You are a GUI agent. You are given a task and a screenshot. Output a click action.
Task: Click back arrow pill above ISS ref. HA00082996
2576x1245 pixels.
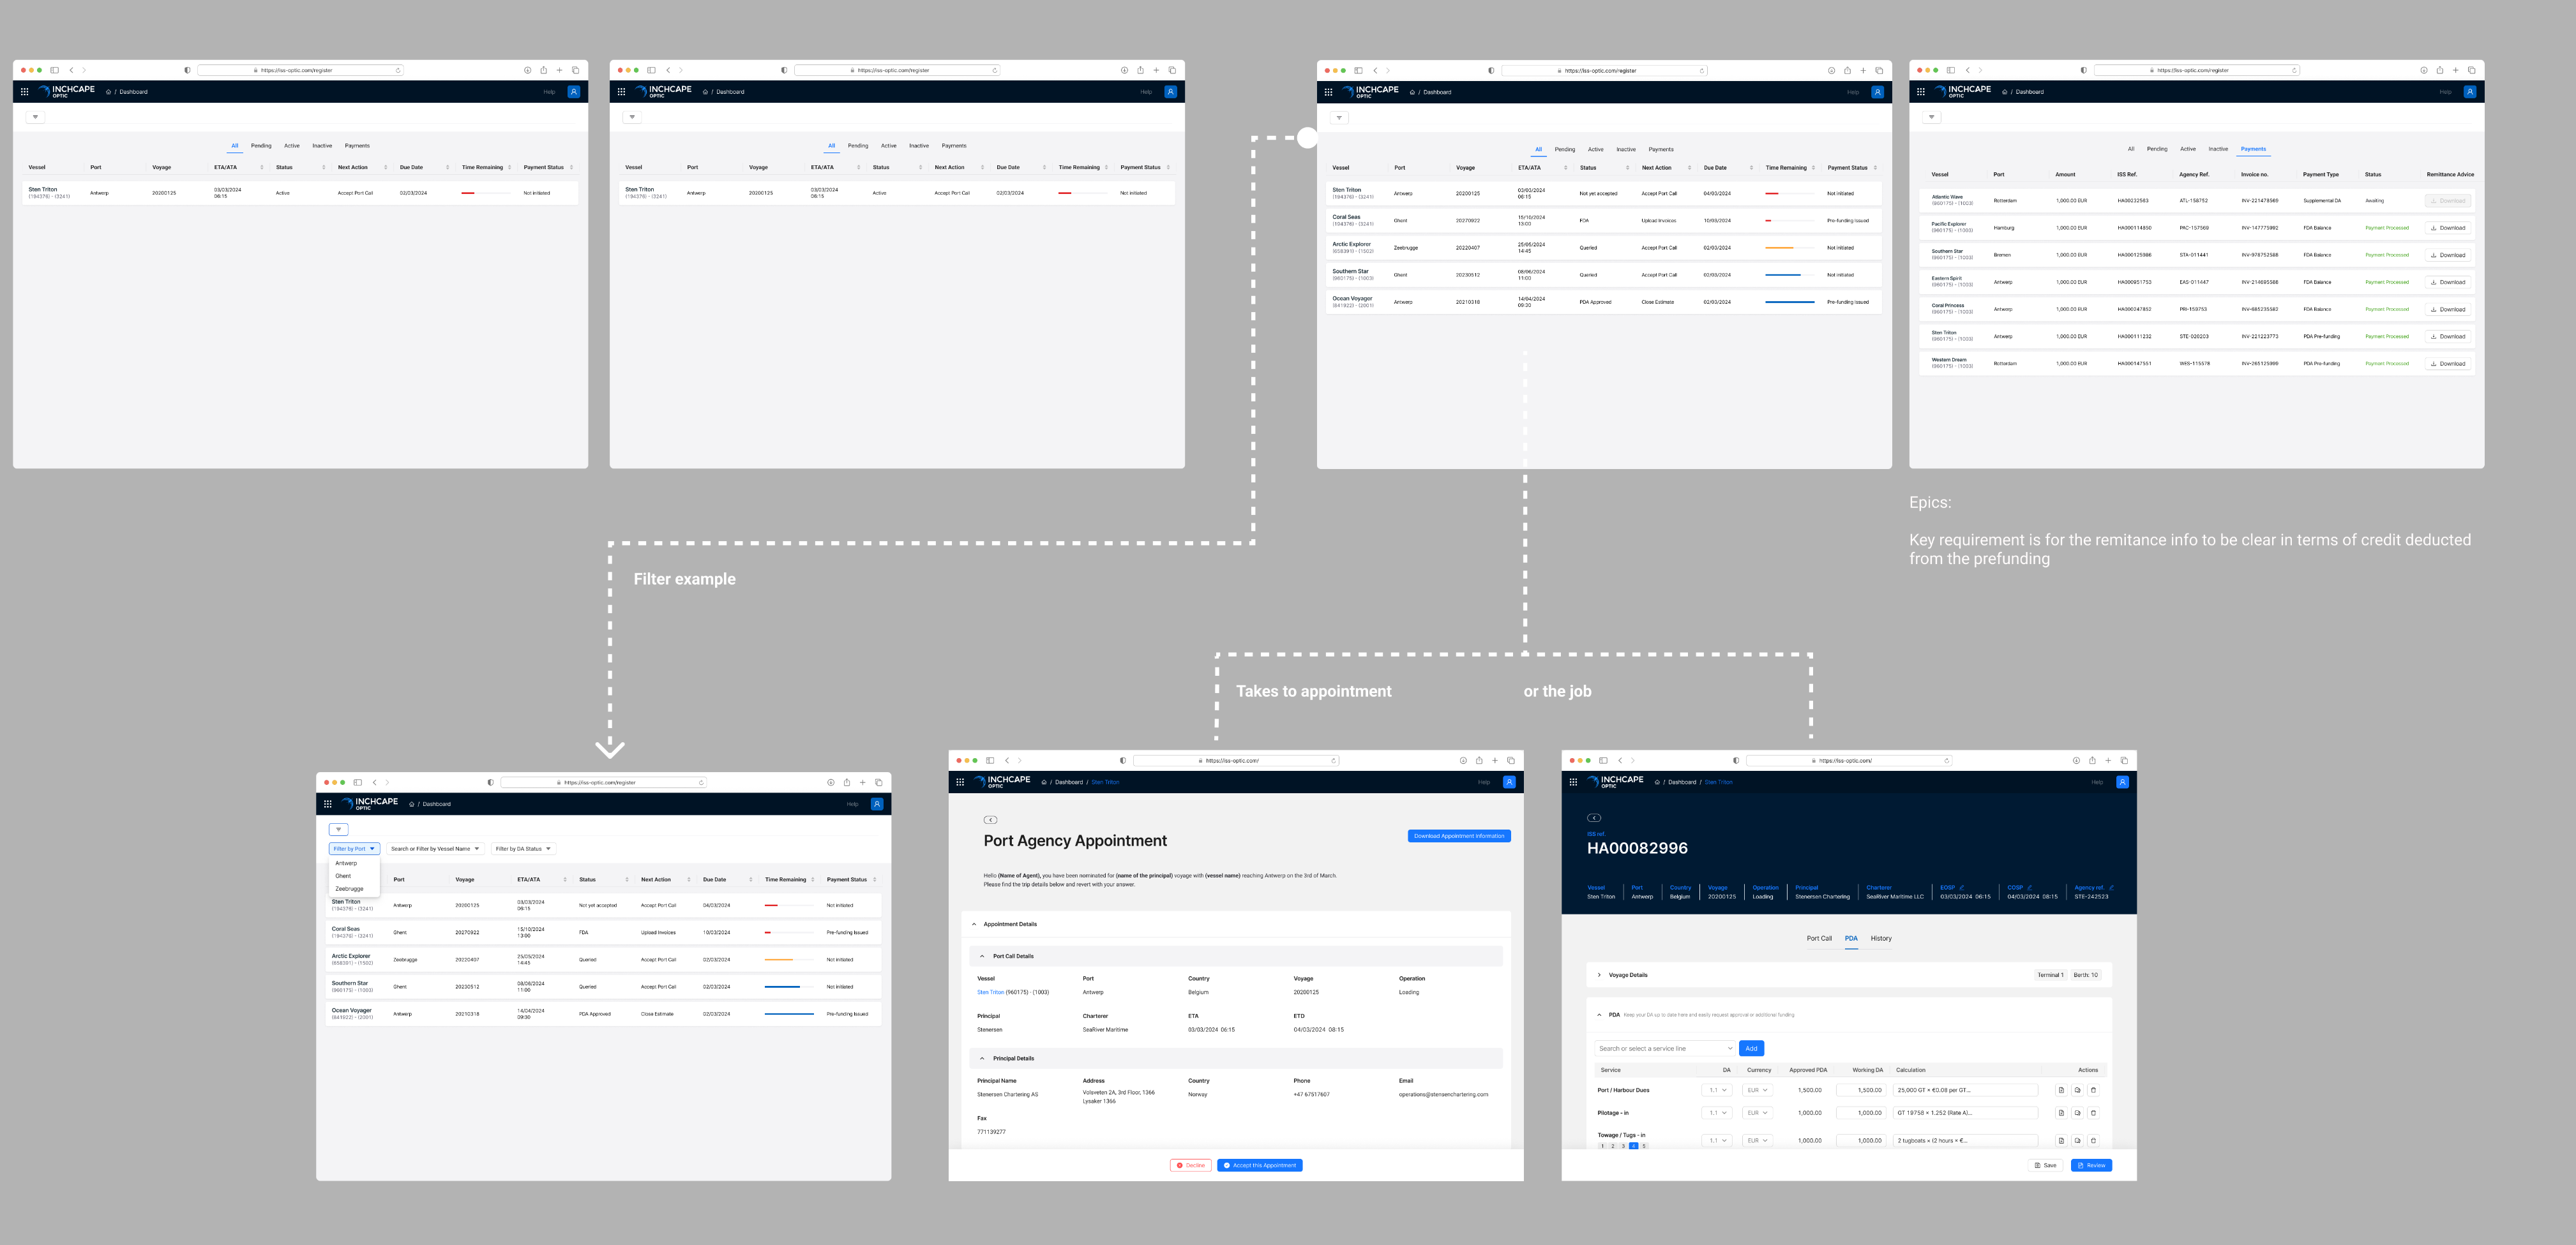point(1594,818)
